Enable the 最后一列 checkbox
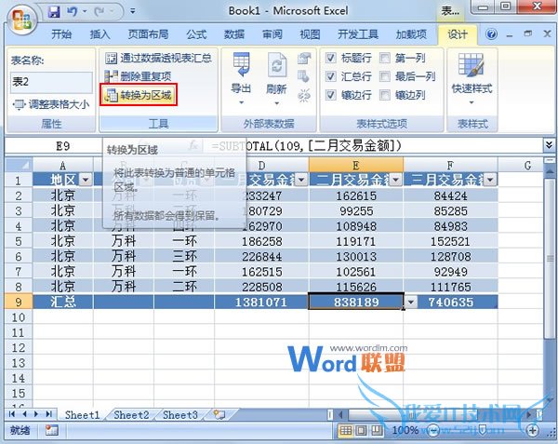This screenshot has height=444, width=558. click(x=385, y=76)
